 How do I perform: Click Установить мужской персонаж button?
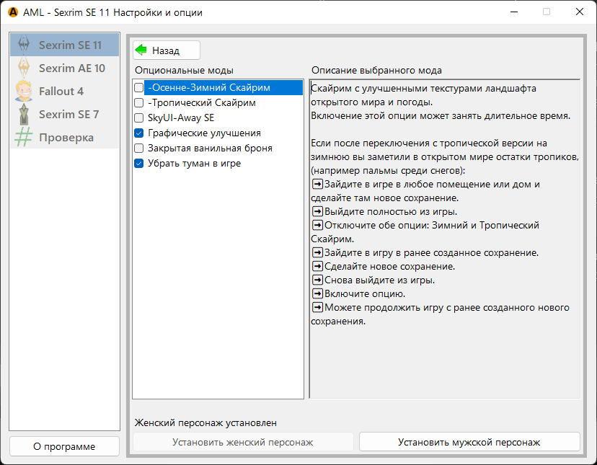pyautogui.click(x=469, y=442)
